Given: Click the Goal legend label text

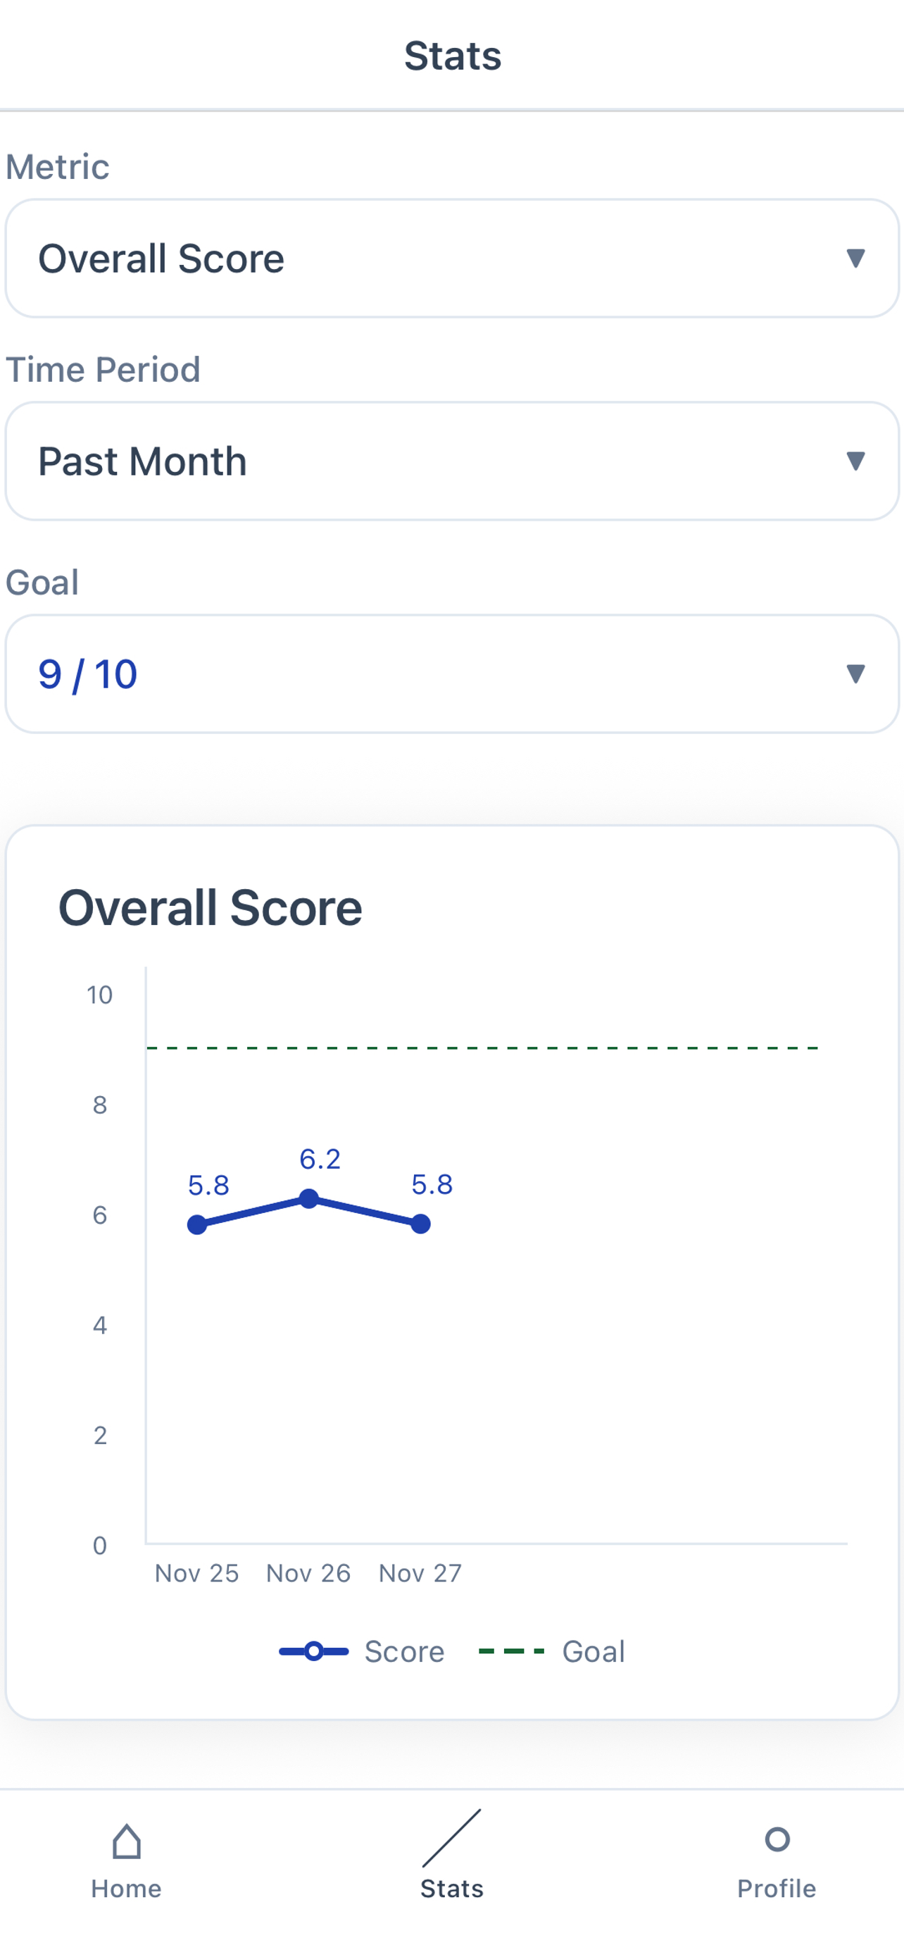Looking at the screenshot, I should coord(591,1651).
